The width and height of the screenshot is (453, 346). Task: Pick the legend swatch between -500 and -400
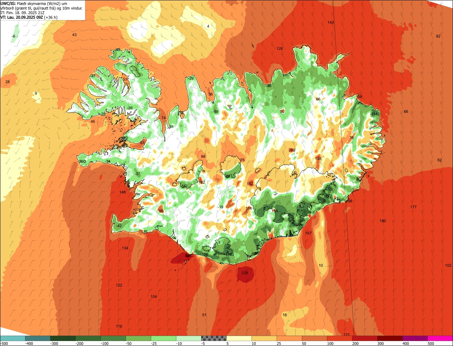(12, 338)
